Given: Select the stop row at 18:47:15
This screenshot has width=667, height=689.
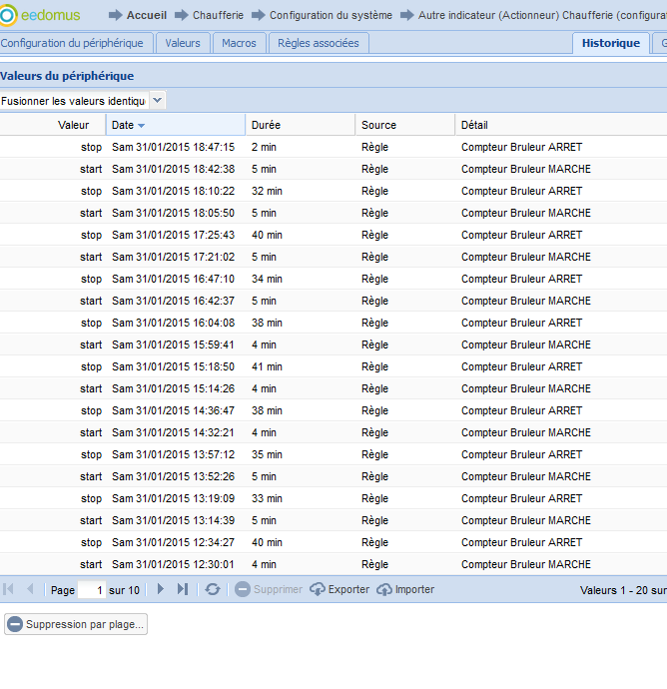Looking at the screenshot, I should click(300, 147).
